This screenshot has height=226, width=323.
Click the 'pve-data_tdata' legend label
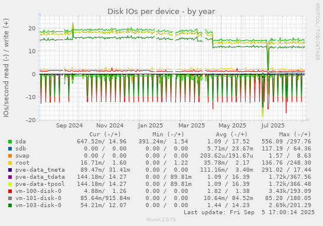point(40,177)
